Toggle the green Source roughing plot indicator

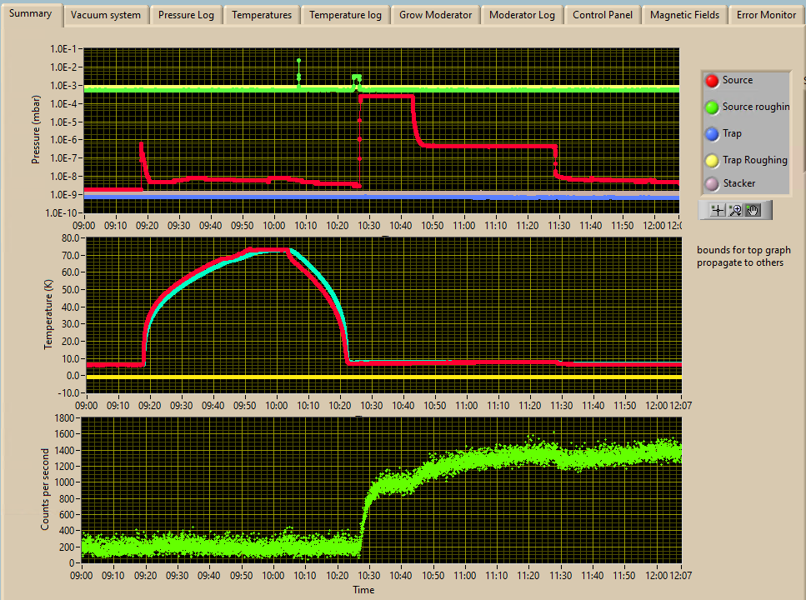[712, 107]
